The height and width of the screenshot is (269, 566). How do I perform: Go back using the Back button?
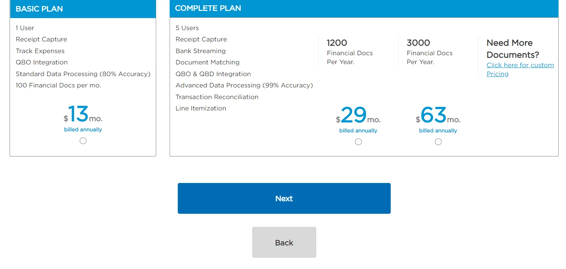tap(284, 242)
